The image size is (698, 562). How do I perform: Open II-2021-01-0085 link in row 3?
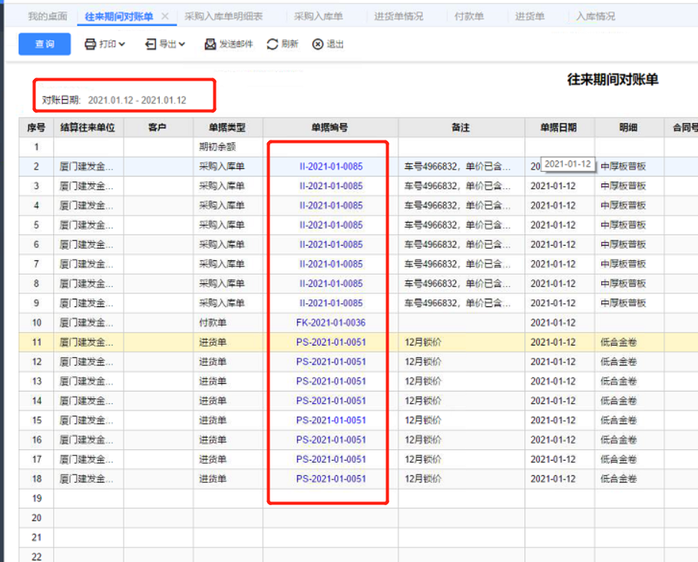(331, 186)
